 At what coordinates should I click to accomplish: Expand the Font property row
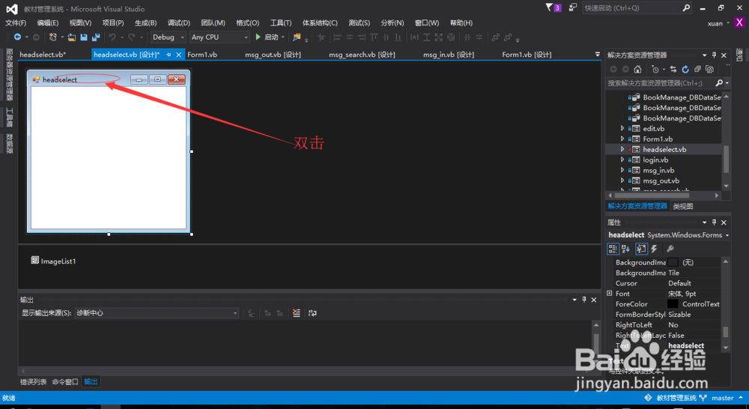610,294
